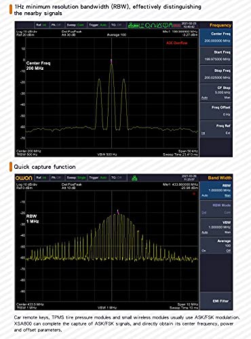The width and height of the screenshot is (251, 339).
Task: Click the Sweep Time 10 ms readout
Action: [184, 308]
